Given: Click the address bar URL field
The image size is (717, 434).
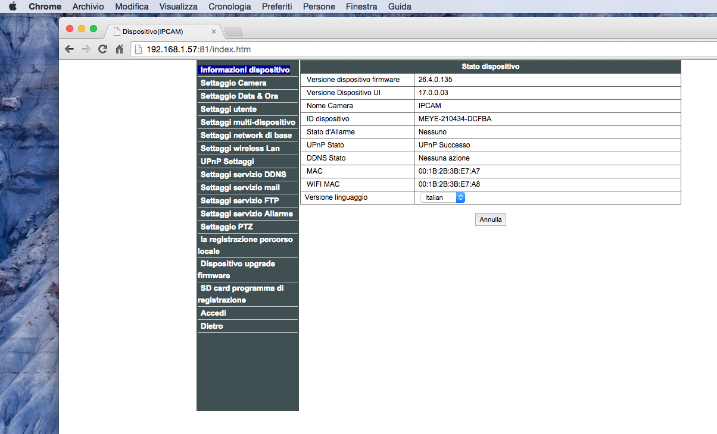Looking at the screenshot, I should [357, 49].
